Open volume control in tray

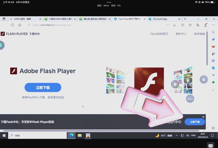[x=188, y=136]
